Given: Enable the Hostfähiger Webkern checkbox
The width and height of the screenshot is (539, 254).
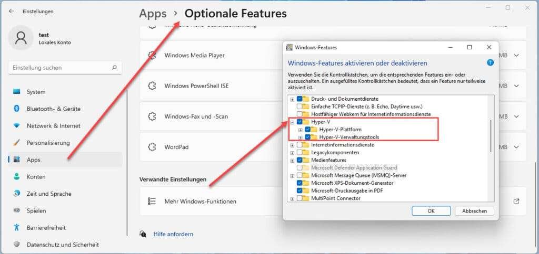Looking at the screenshot, I should (300, 114).
